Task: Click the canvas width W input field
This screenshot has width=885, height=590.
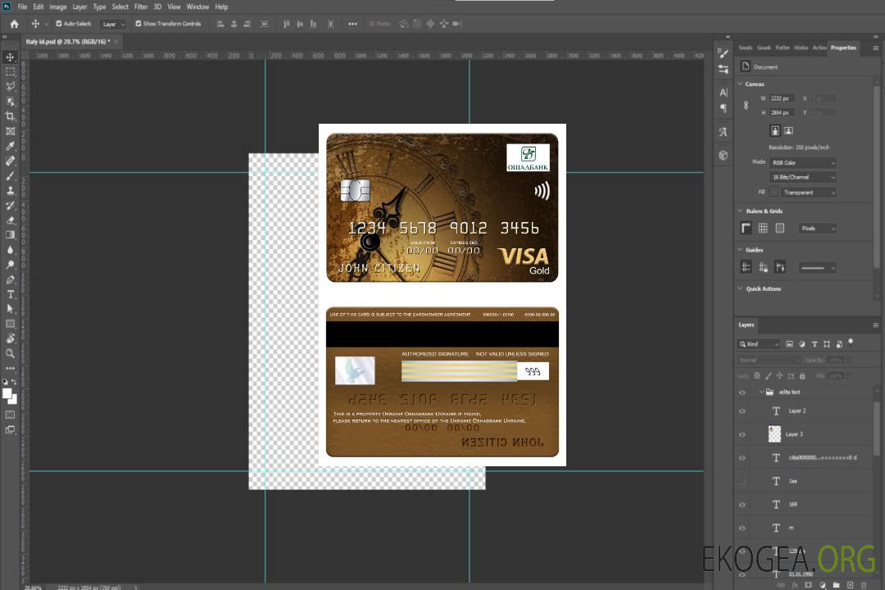Action: [782, 98]
